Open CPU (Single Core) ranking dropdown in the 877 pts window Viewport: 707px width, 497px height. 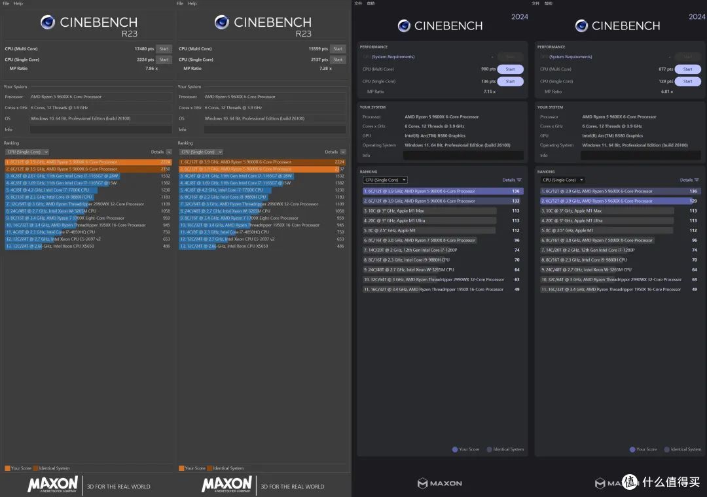(x=563, y=180)
